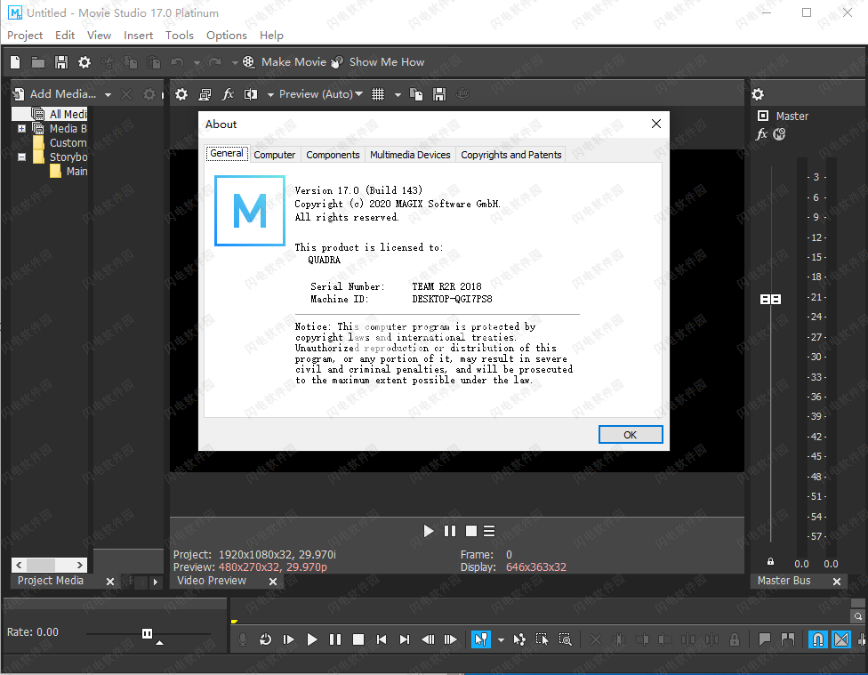Viewport: 868px width, 675px height.
Task: Open Video Preview properties gear icon
Action: [181, 94]
